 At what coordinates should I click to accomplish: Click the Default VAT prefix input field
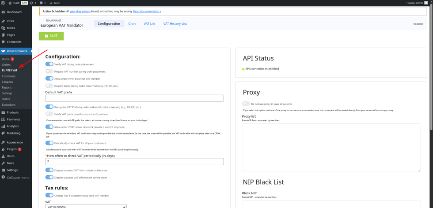click(x=134, y=98)
